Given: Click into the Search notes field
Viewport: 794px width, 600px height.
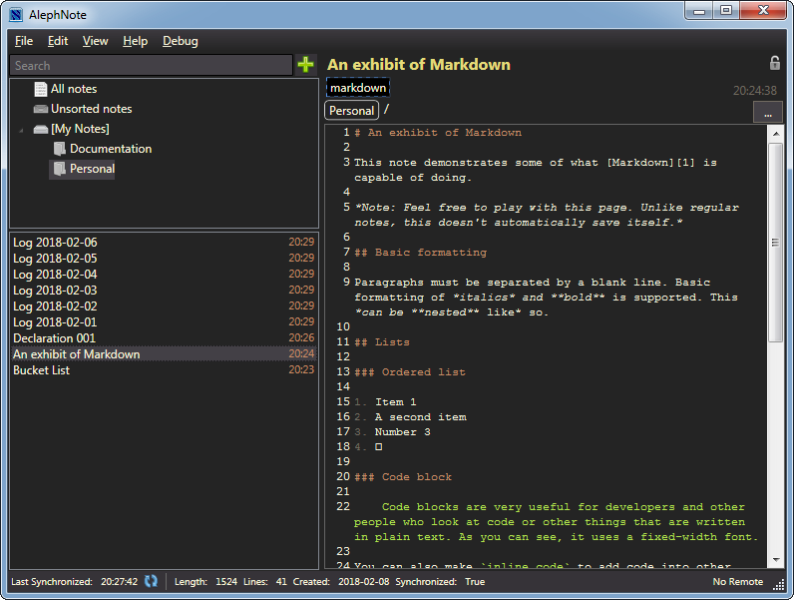Looking at the screenshot, I should (x=151, y=65).
